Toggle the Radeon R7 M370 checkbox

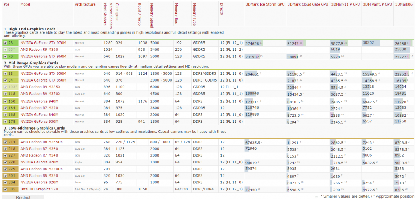coord(5,108)
